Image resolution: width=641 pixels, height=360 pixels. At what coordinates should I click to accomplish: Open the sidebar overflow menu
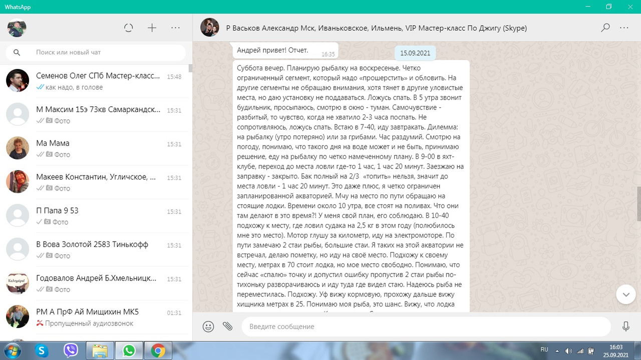pyautogui.click(x=175, y=28)
